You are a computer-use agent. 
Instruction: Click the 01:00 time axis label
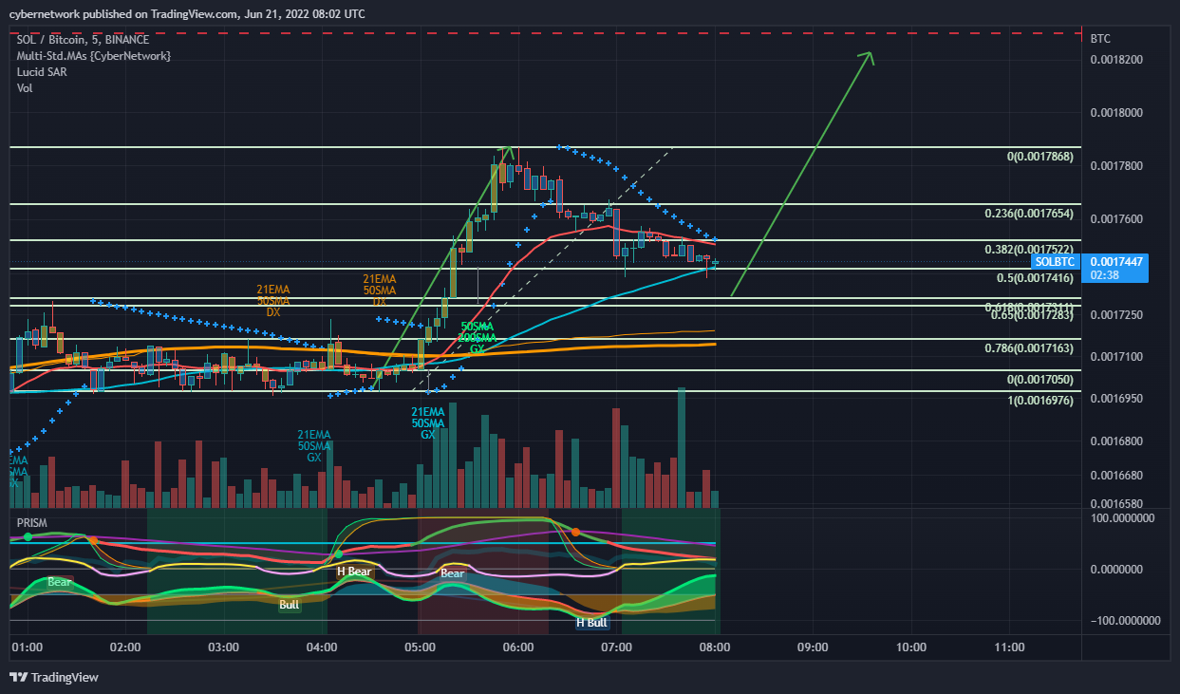click(28, 647)
